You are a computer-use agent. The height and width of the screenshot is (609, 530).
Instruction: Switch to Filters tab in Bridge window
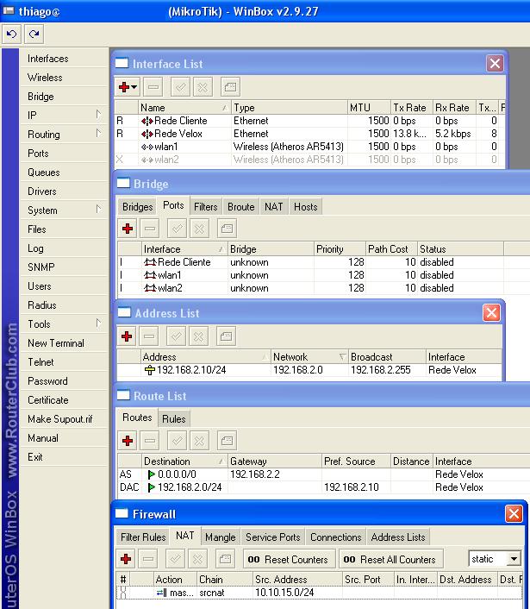(x=206, y=207)
